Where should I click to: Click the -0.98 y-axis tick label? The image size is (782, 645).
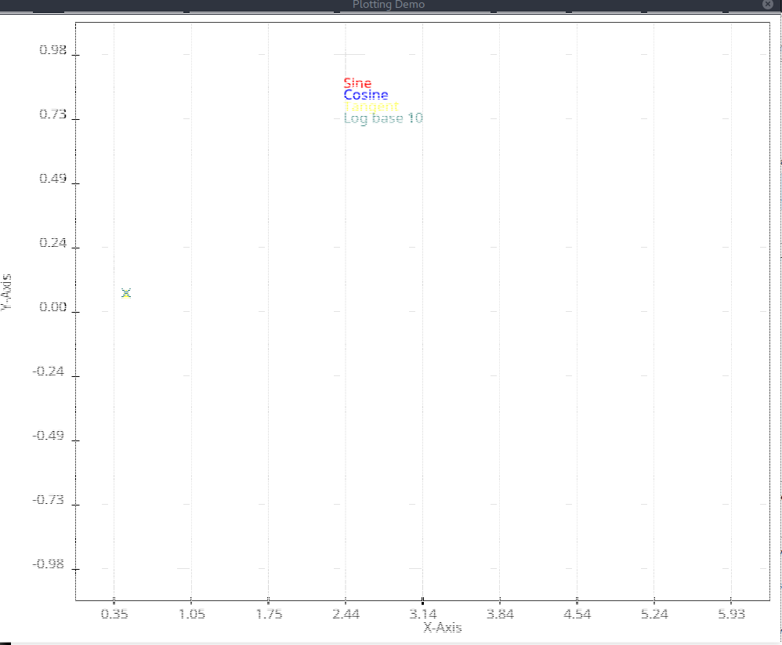[x=47, y=565]
